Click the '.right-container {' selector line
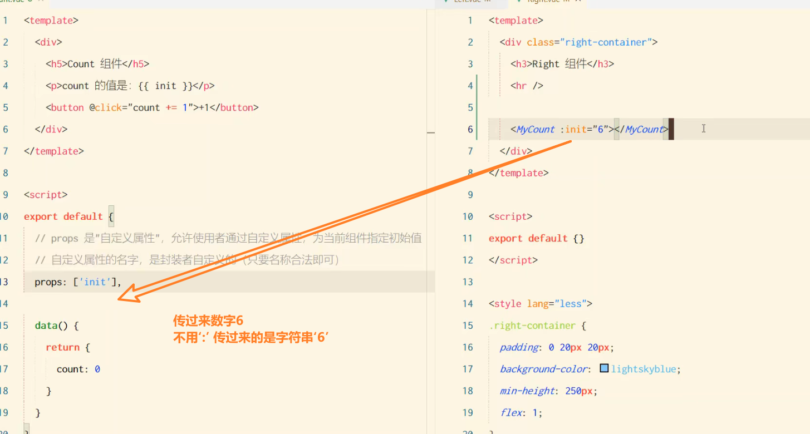This screenshot has width=810, height=434. [x=538, y=325]
